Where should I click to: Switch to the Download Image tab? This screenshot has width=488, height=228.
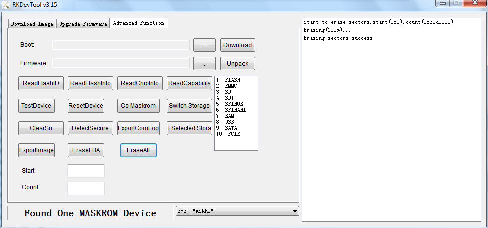click(32, 24)
